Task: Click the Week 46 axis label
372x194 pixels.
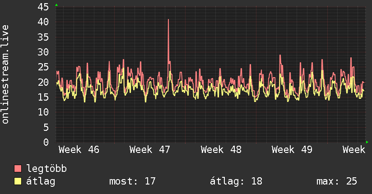Action: [79, 150]
